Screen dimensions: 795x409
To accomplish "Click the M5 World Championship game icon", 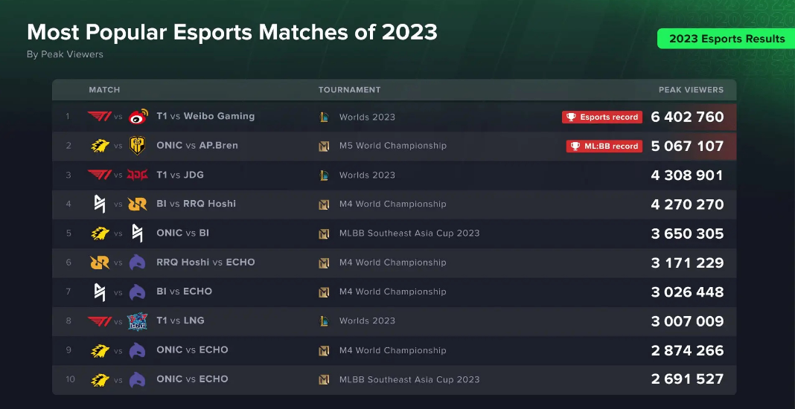I will 324,146.
